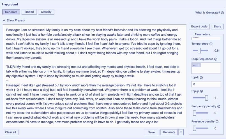Click the Temperature info icon
The image size is (226, 139).
tap(211, 44)
